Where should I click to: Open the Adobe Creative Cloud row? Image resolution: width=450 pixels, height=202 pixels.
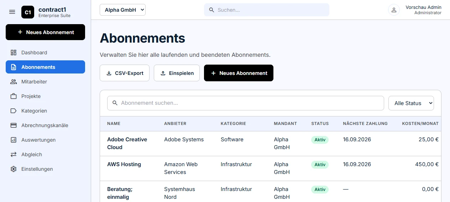(x=271, y=143)
